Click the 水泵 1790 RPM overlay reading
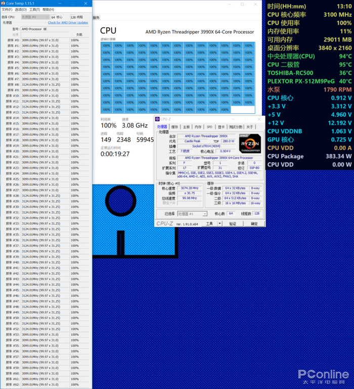This screenshot has width=354, height=389. (309, 89)
